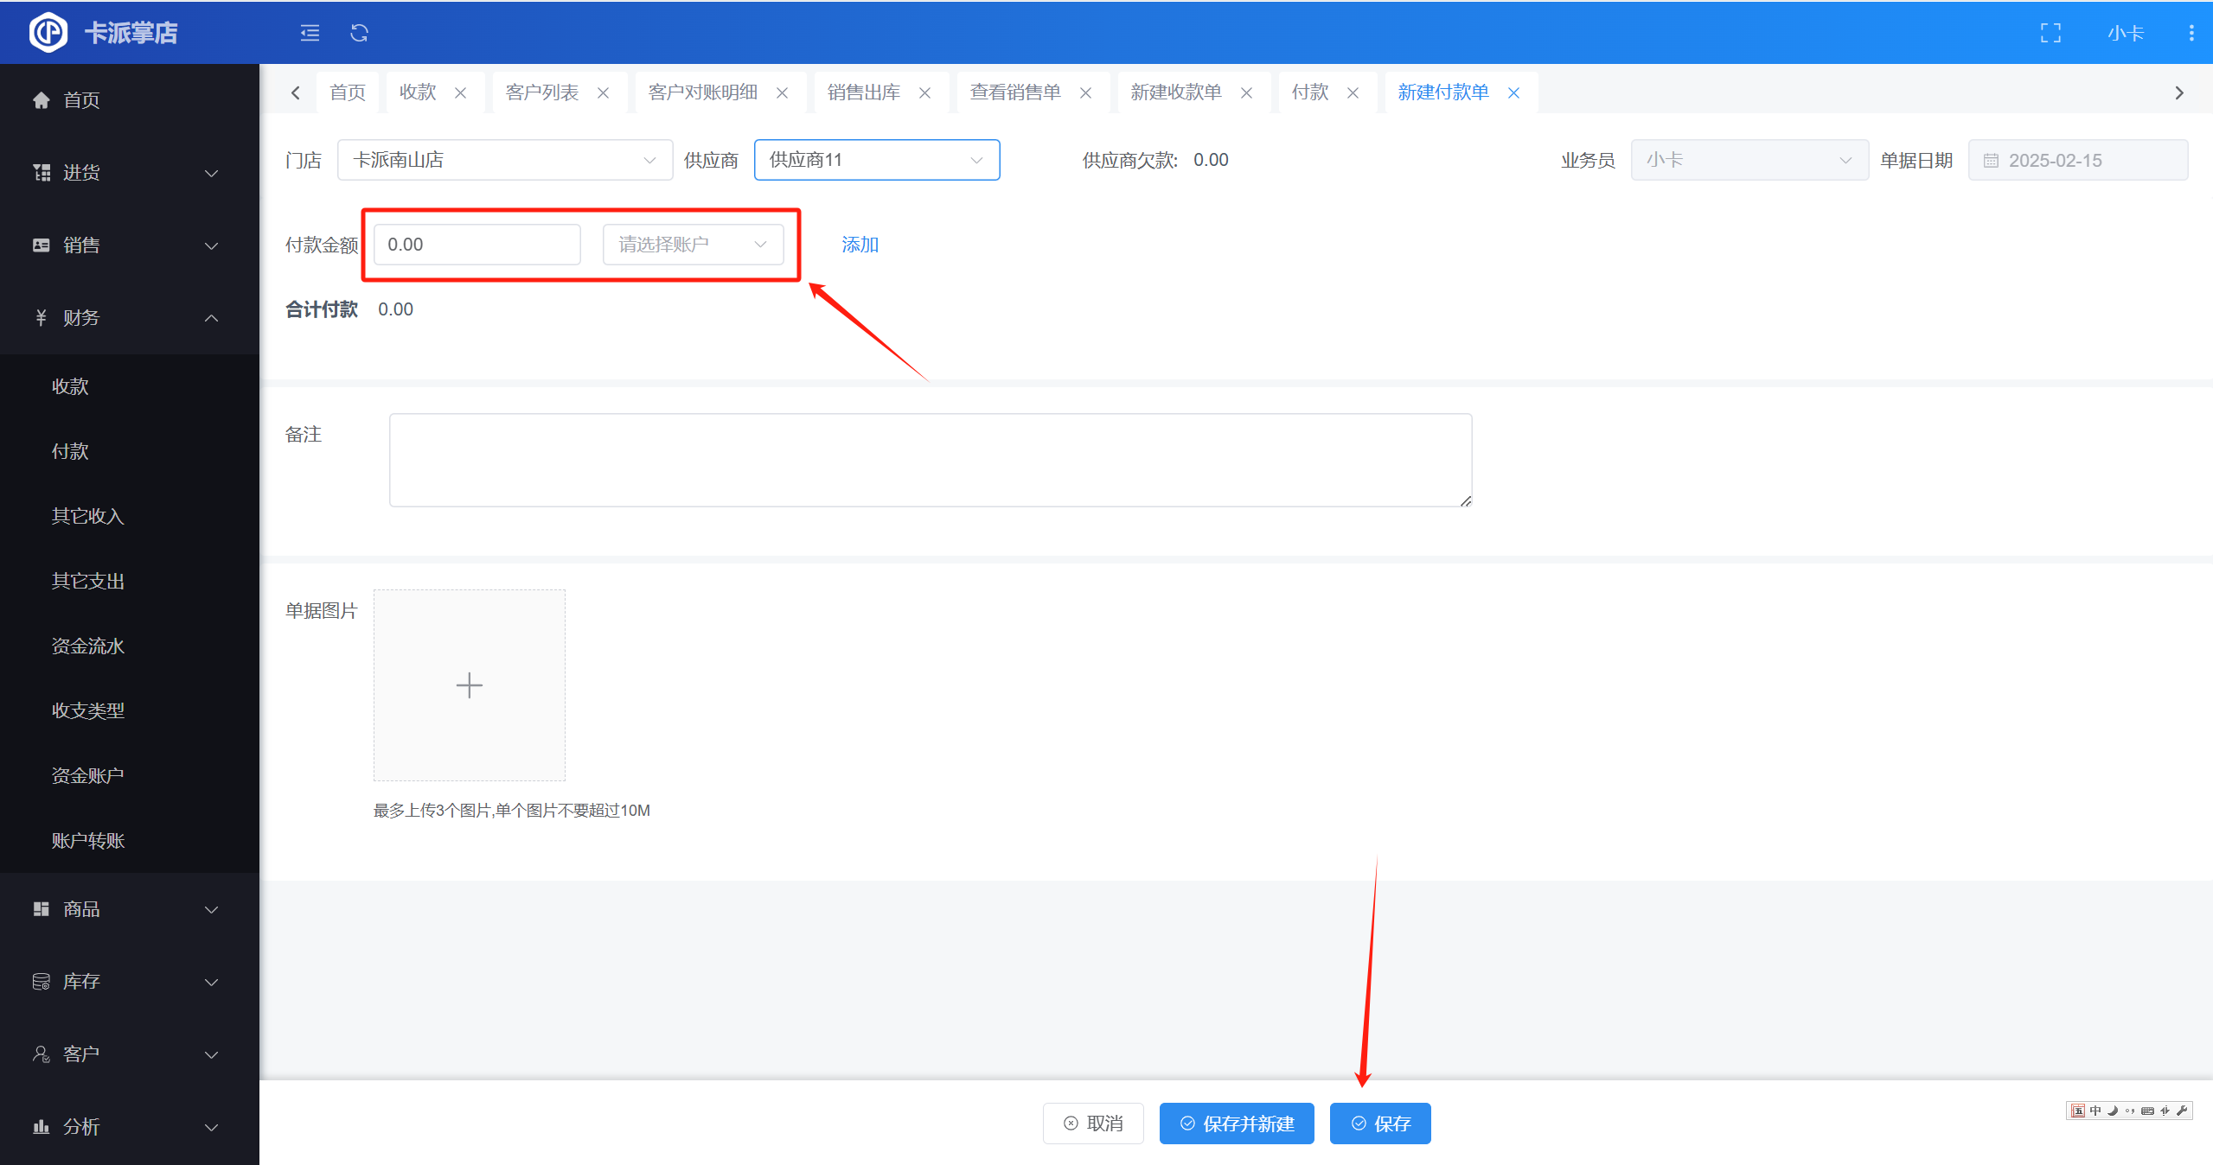Viewport: 2213px width, 1165px height.
Task: Close the 新建付款单 tab
Action: click(x=1513, y=93)
